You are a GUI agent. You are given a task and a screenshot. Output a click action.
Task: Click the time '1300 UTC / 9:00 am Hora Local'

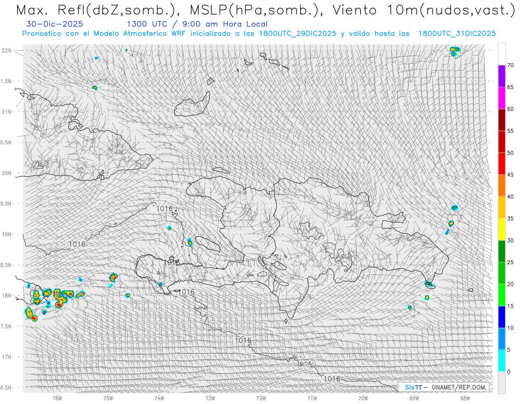197,24
